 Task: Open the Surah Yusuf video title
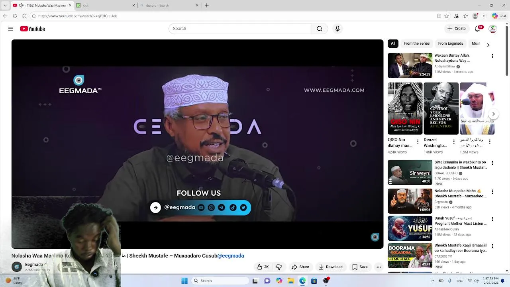[x=460, y=221]
